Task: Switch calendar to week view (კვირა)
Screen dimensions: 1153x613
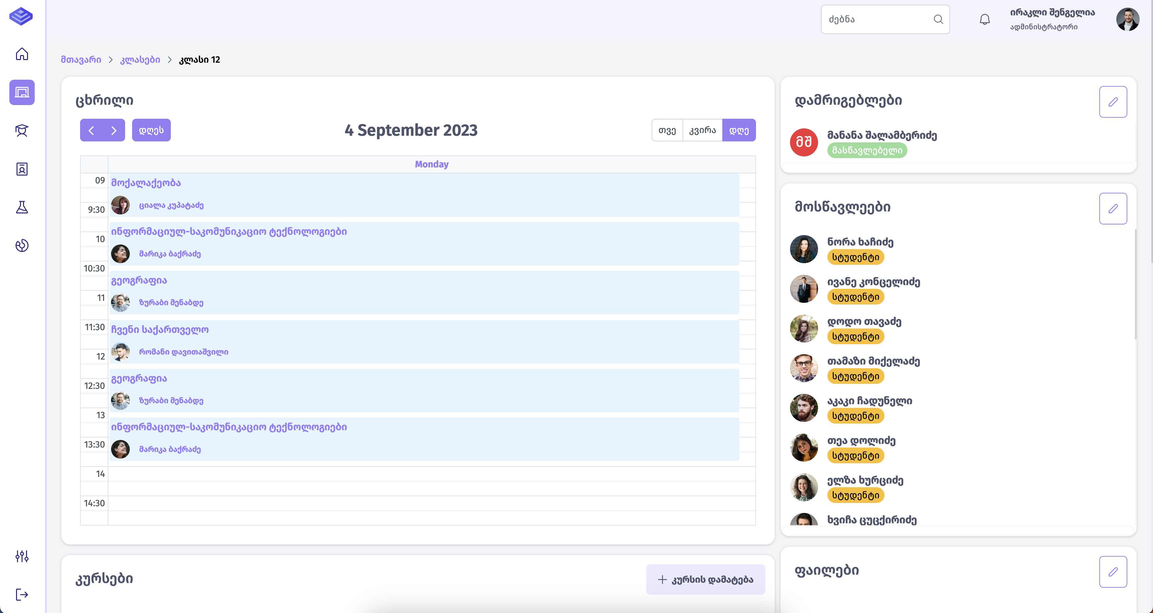Action: point(702,130)
